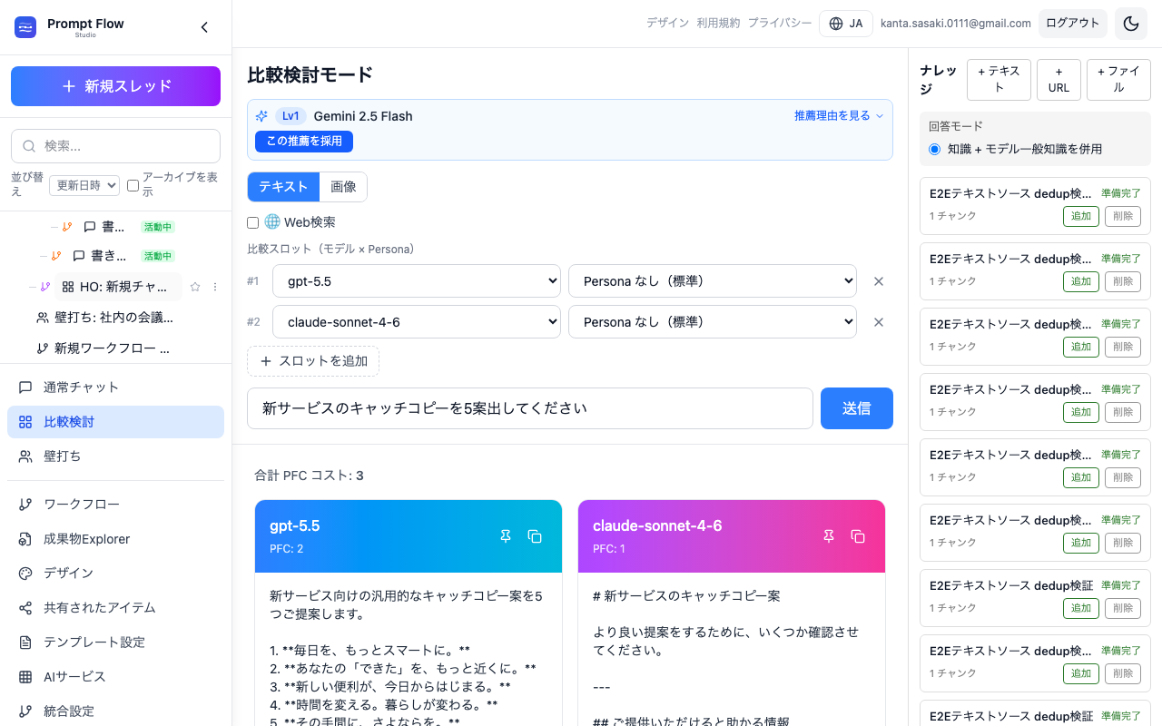Open the 利用規約 link in the header

pos(718,24)
